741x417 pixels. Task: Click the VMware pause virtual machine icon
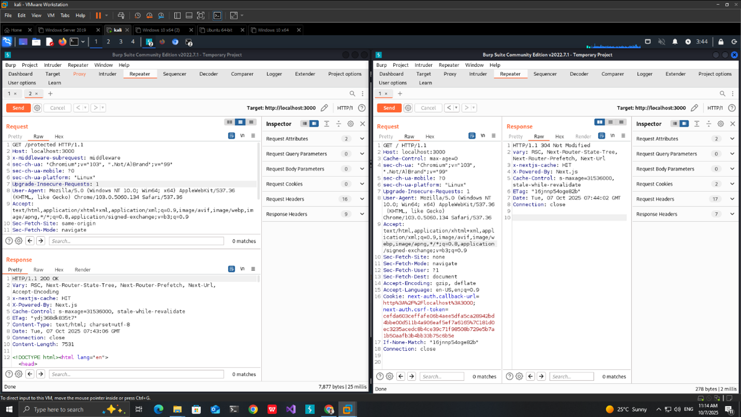click(x=98, y=16)
